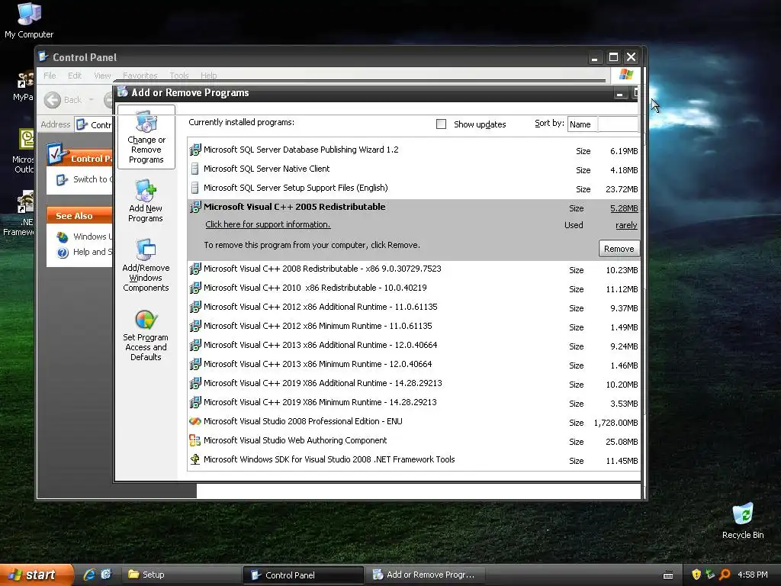The height and width of the screenshot is (586, 781).
Task: Click icon of Visual C++ 2005 Redistributable
Action: pos(195,207)
